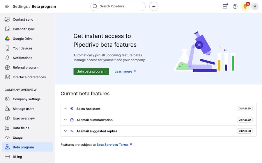The height and width of the screenshot is (163, 262).
Task: Click the Google Drive icon in sidebar
Action: (x=7, y=39)
